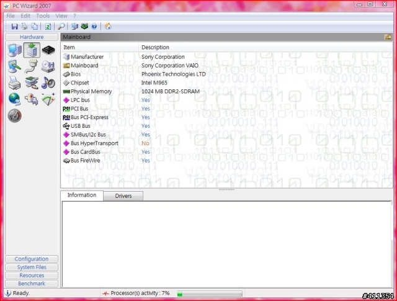Screen dimensions: 397x301
Task: Select the LPC bus row
Action: pyautogui.click(x=226, y=100)
